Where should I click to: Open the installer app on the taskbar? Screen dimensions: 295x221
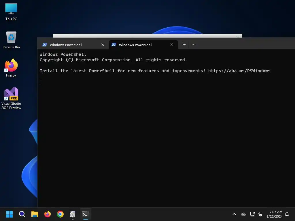73,214
